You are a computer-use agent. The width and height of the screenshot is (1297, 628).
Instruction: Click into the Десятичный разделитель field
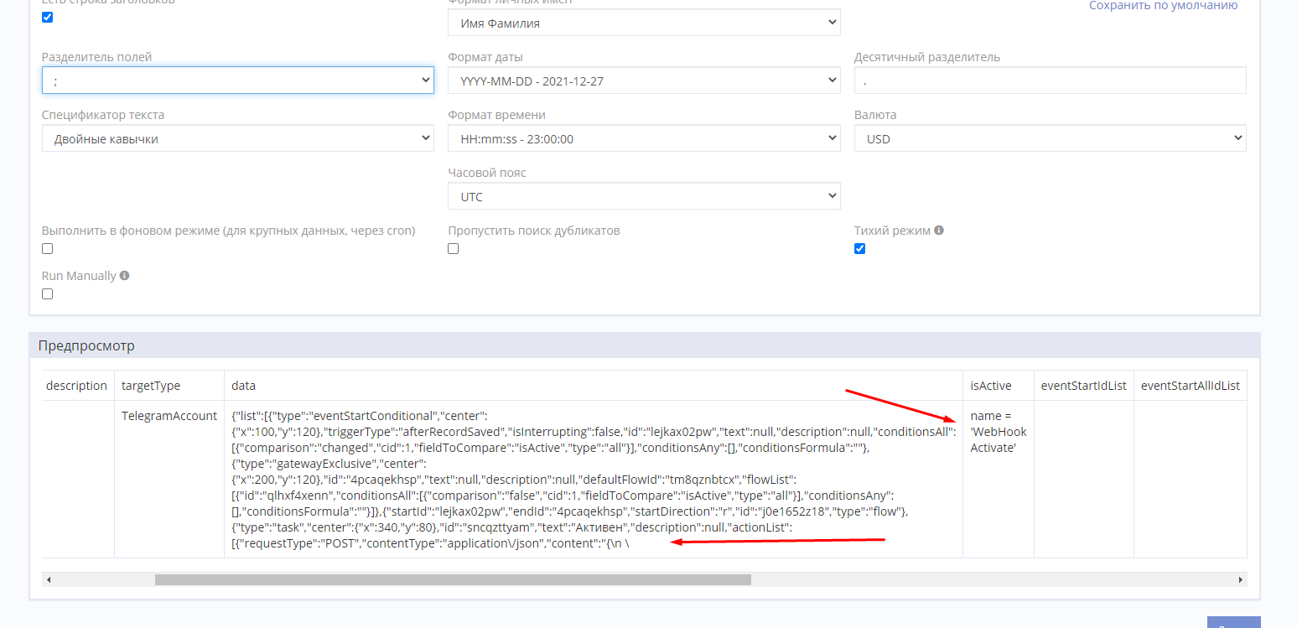1050,80
